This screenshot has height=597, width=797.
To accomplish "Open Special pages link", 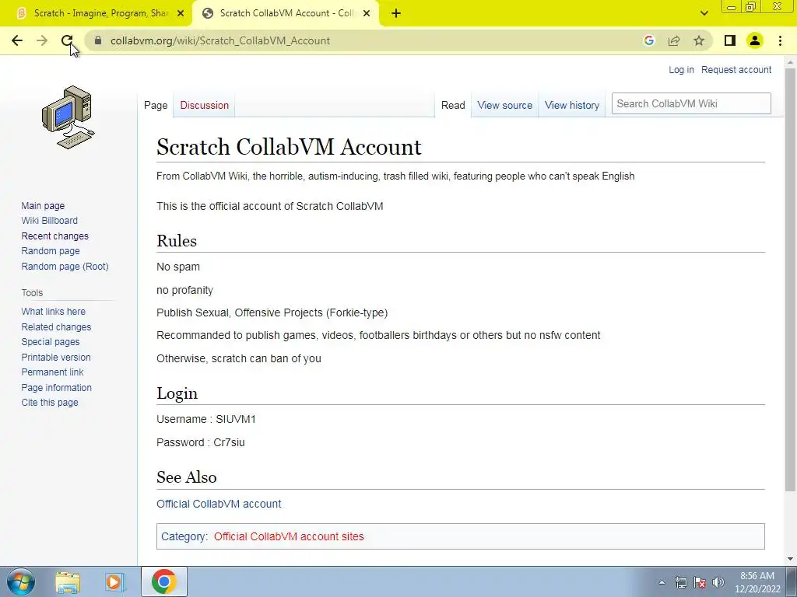I will pyautogui.click(x=51, y=342).
